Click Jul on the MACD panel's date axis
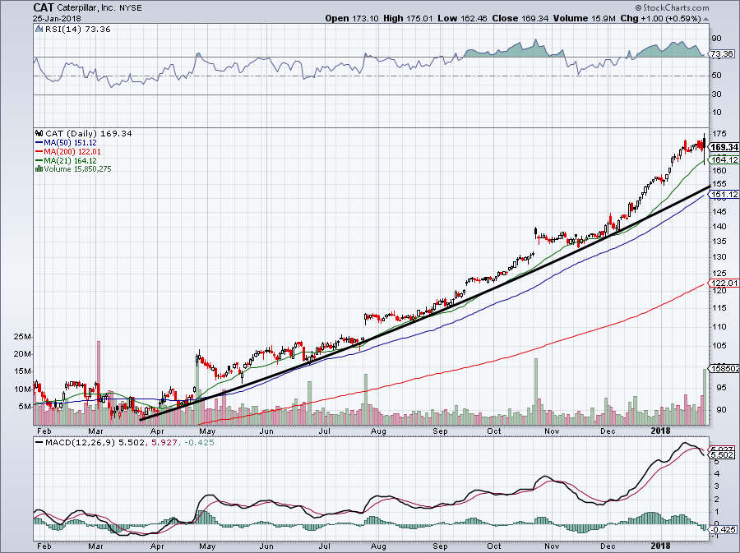The height and width of the screenshot is (553, 740). 324,546
